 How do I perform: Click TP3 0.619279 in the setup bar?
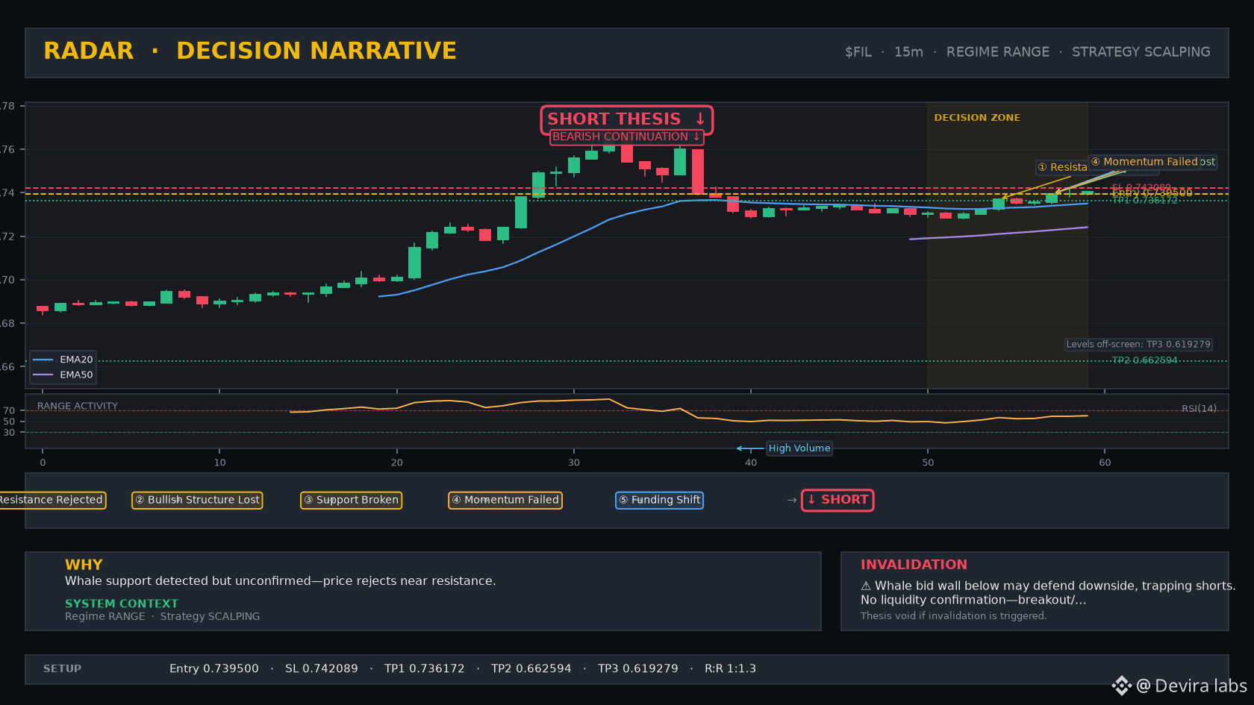[637, 668]
